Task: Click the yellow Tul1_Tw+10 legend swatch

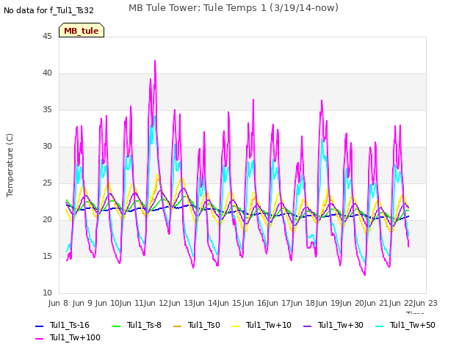Action: (x=236, y=326)
